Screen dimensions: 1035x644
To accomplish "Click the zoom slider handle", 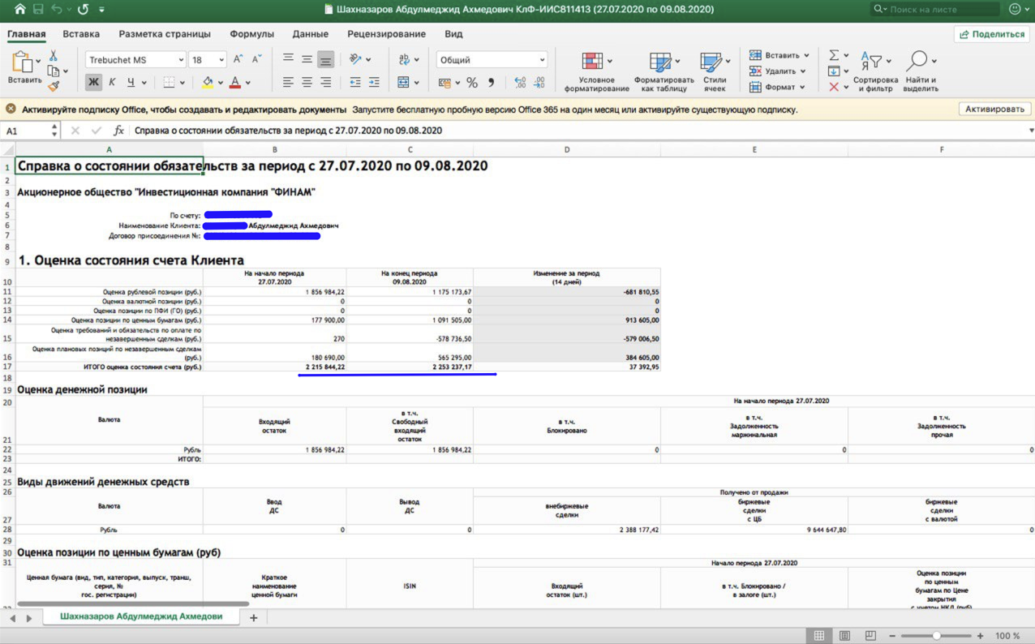I will point(937,636).
